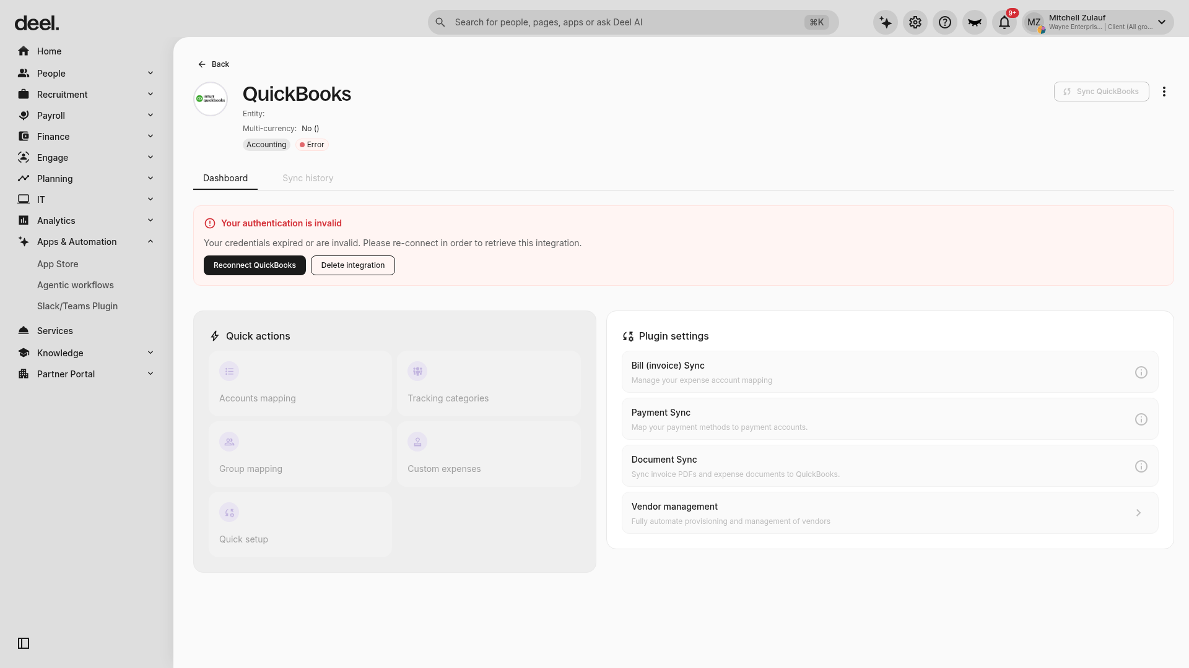Screen dimensions: 1189x668
Task: Open Custom expenses quick action
Action: [489, 454]
